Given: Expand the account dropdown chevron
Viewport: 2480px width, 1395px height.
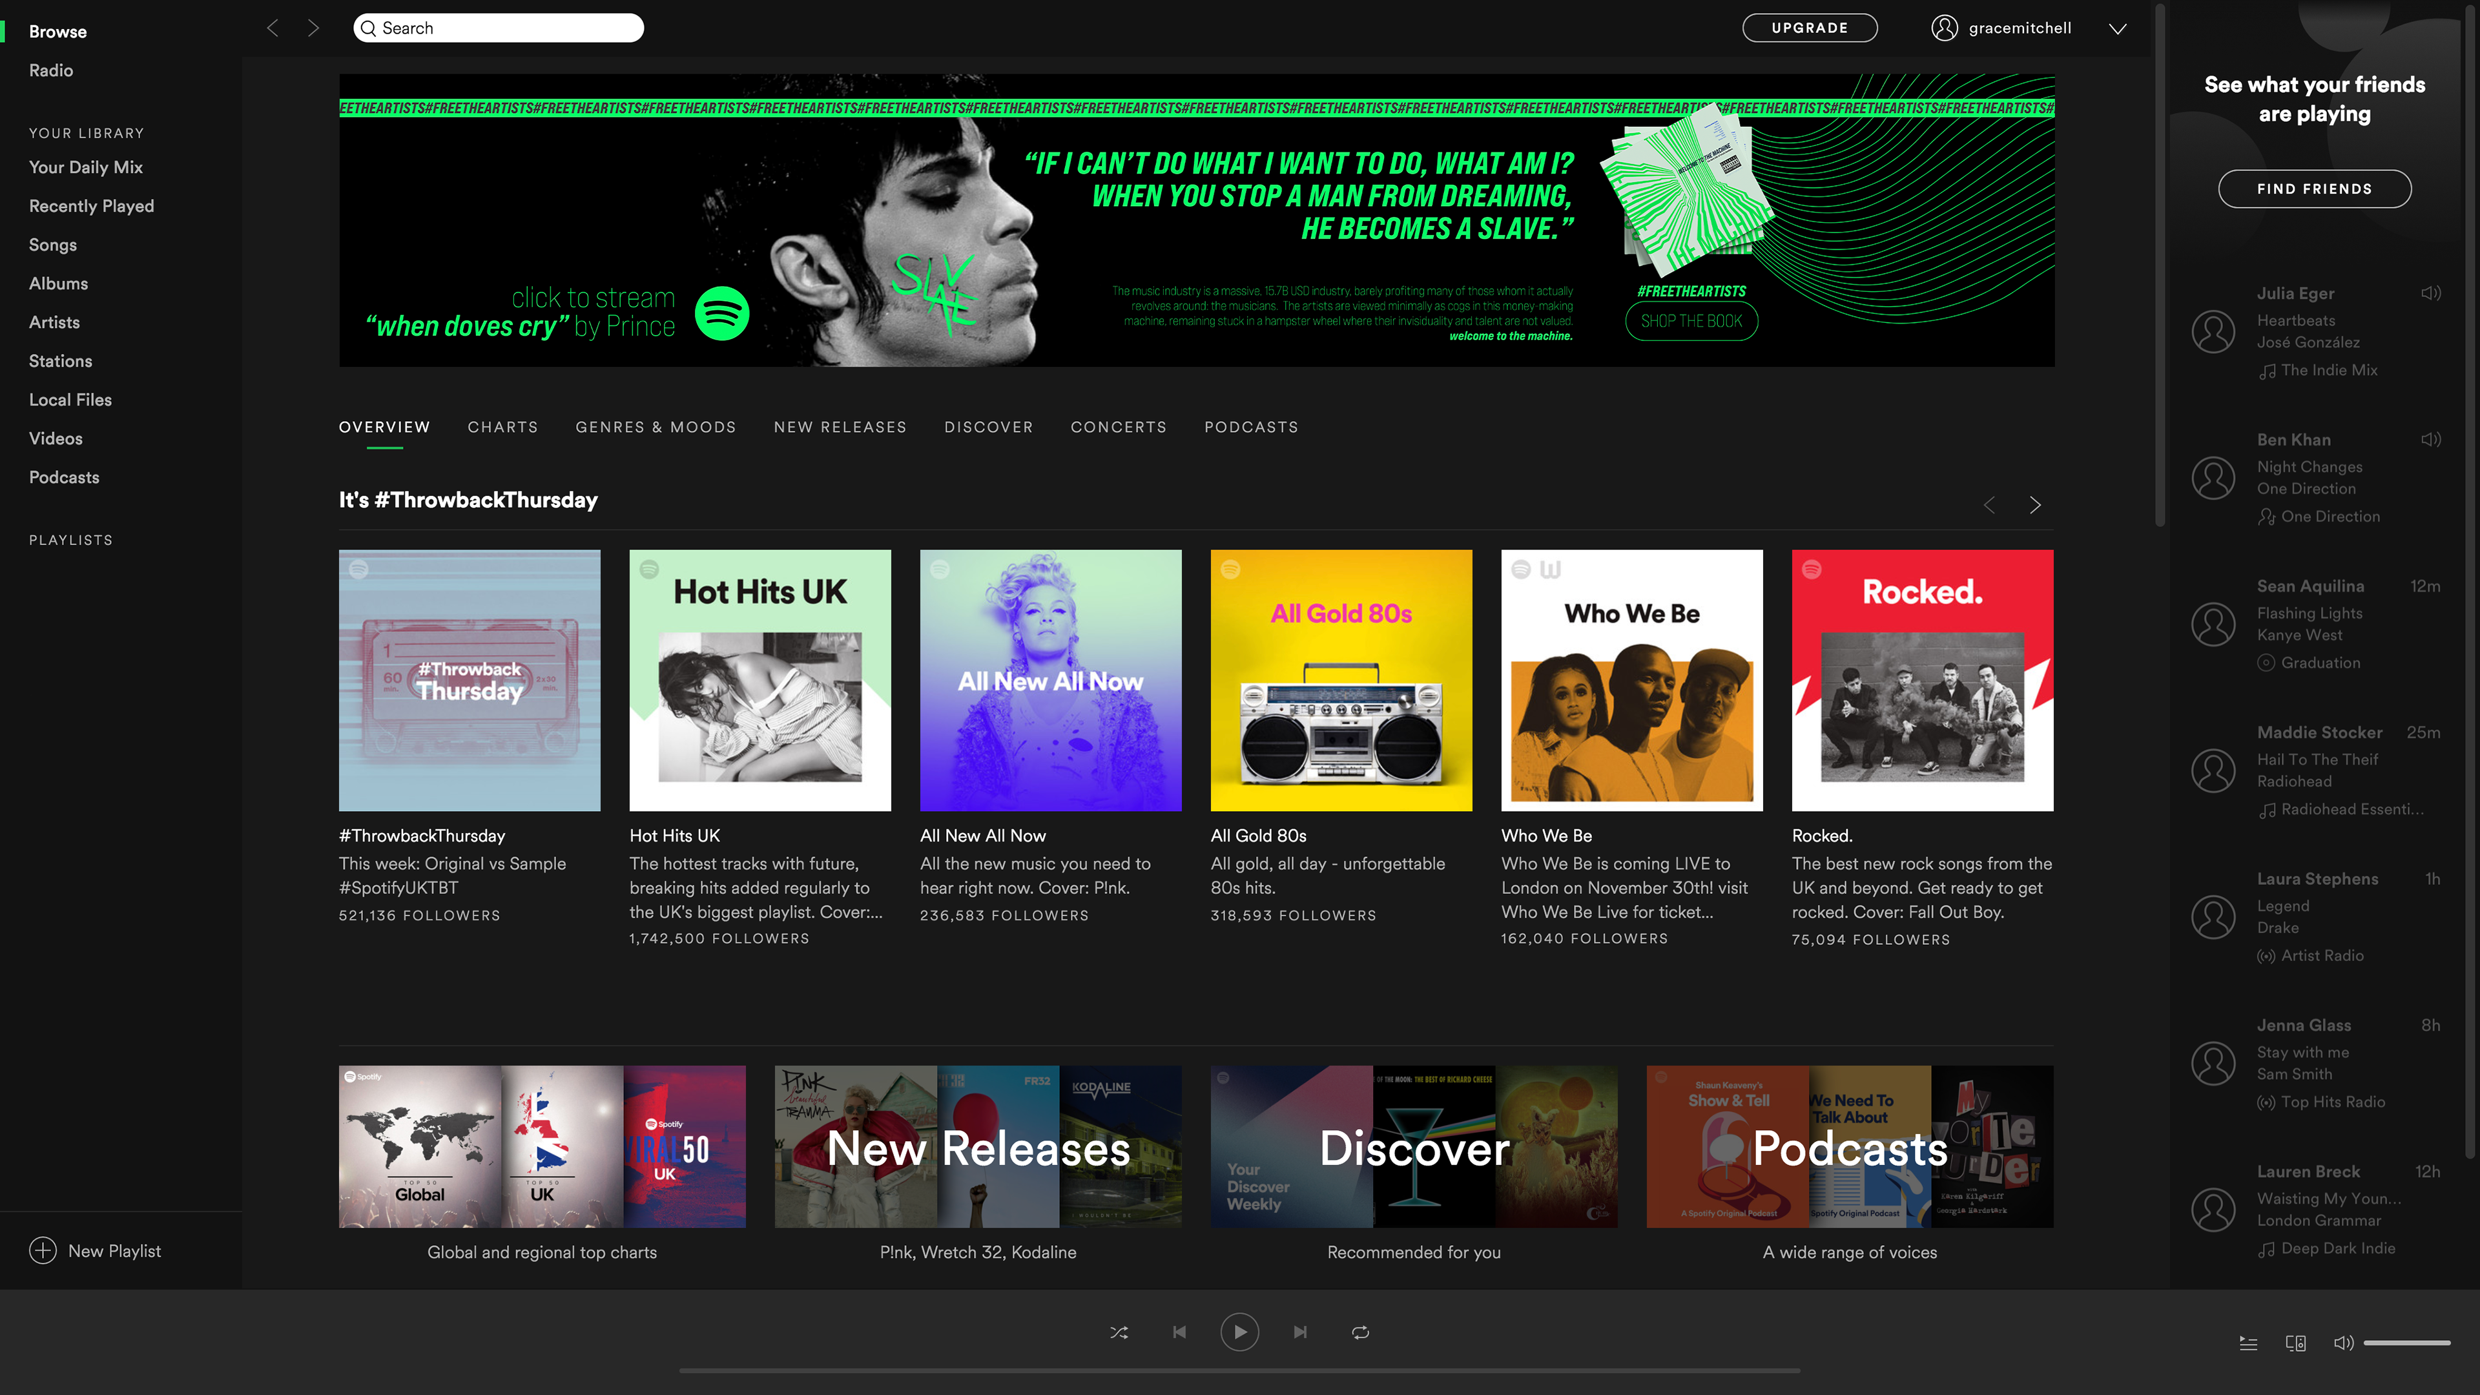Looking at the screenshot, I should (x=2118, y=29).
